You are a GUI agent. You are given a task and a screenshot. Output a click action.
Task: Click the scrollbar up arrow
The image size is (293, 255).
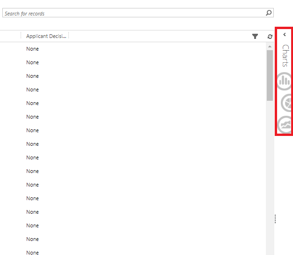click(270, 46)
